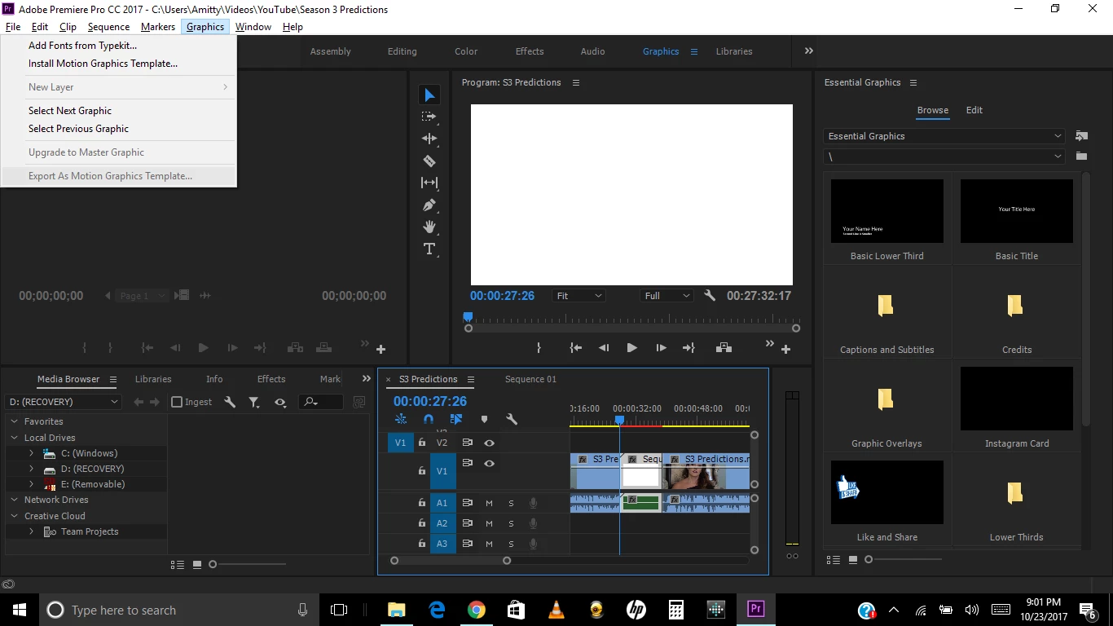Viewport: 1113px width, 626px height.
Task: Enable the Ingest checkbox
Action: pyautogui.click(x=177, y=402)
